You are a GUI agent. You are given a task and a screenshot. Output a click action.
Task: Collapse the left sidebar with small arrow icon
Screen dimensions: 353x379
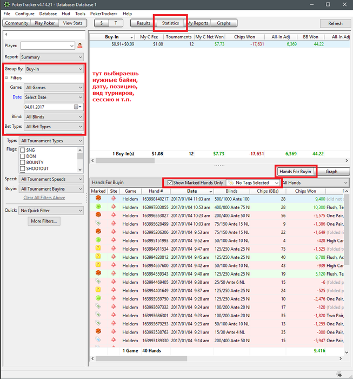[x=6, y=34]
